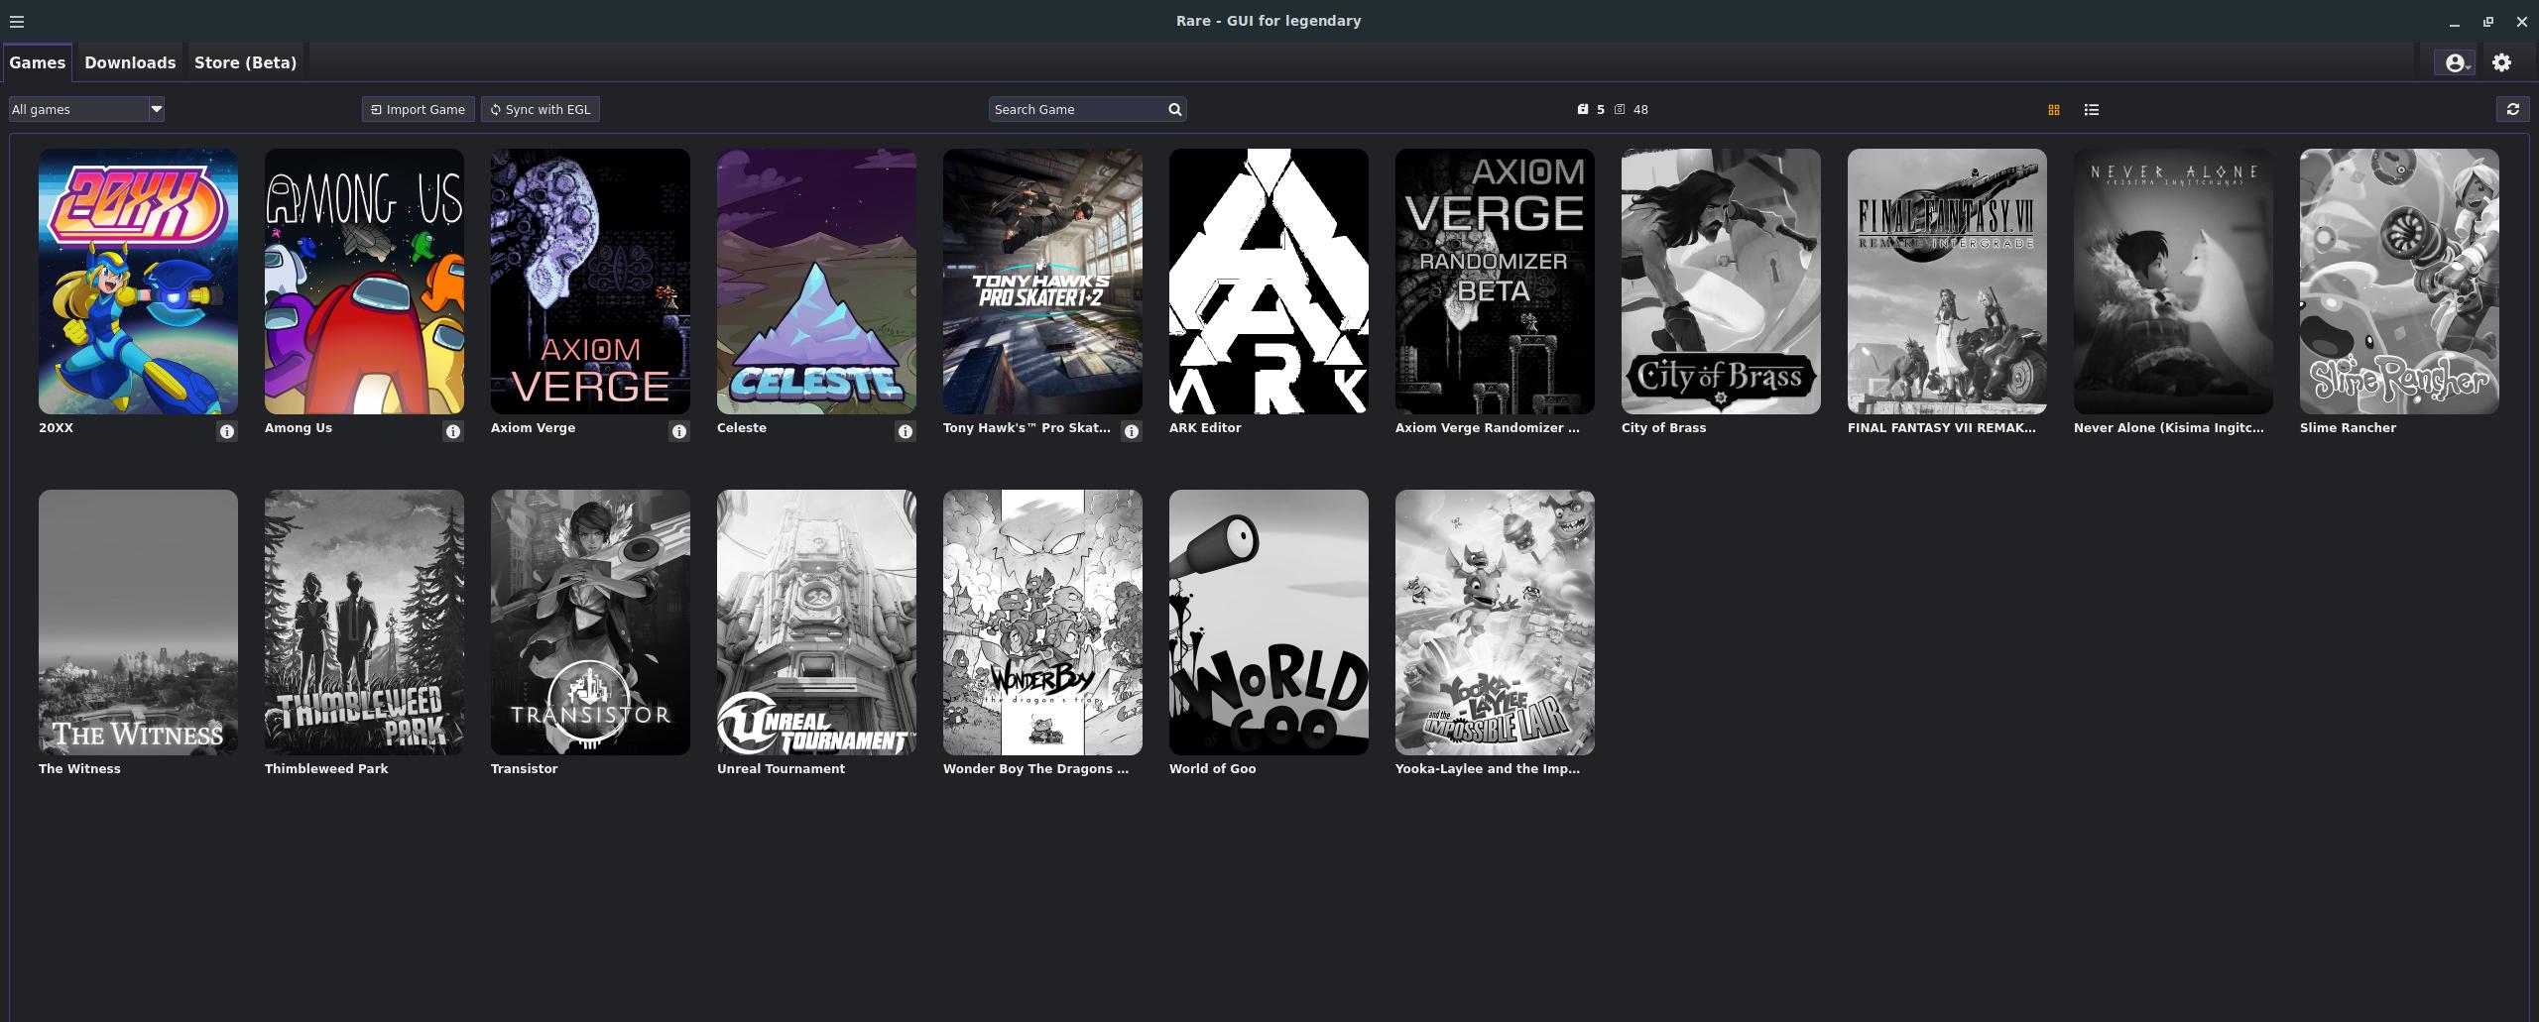Select Final Fantasy VII Remake cover
2539x1022 pixels.
[x=1947, y=282]
